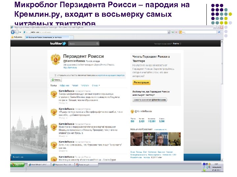Click KermlinRussia name on Банка Москвы tweet
This screenshot has width=237, height=177.
click(x=66, y=91)
